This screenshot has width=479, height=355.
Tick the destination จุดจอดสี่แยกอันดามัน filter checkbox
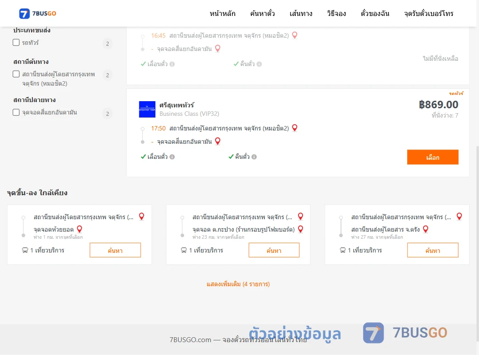[x=16, y=112]
